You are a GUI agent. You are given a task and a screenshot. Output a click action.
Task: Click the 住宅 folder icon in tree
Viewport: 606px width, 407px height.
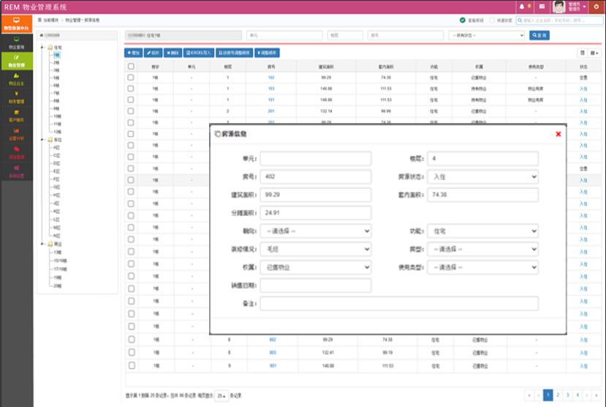coord(50,47)
